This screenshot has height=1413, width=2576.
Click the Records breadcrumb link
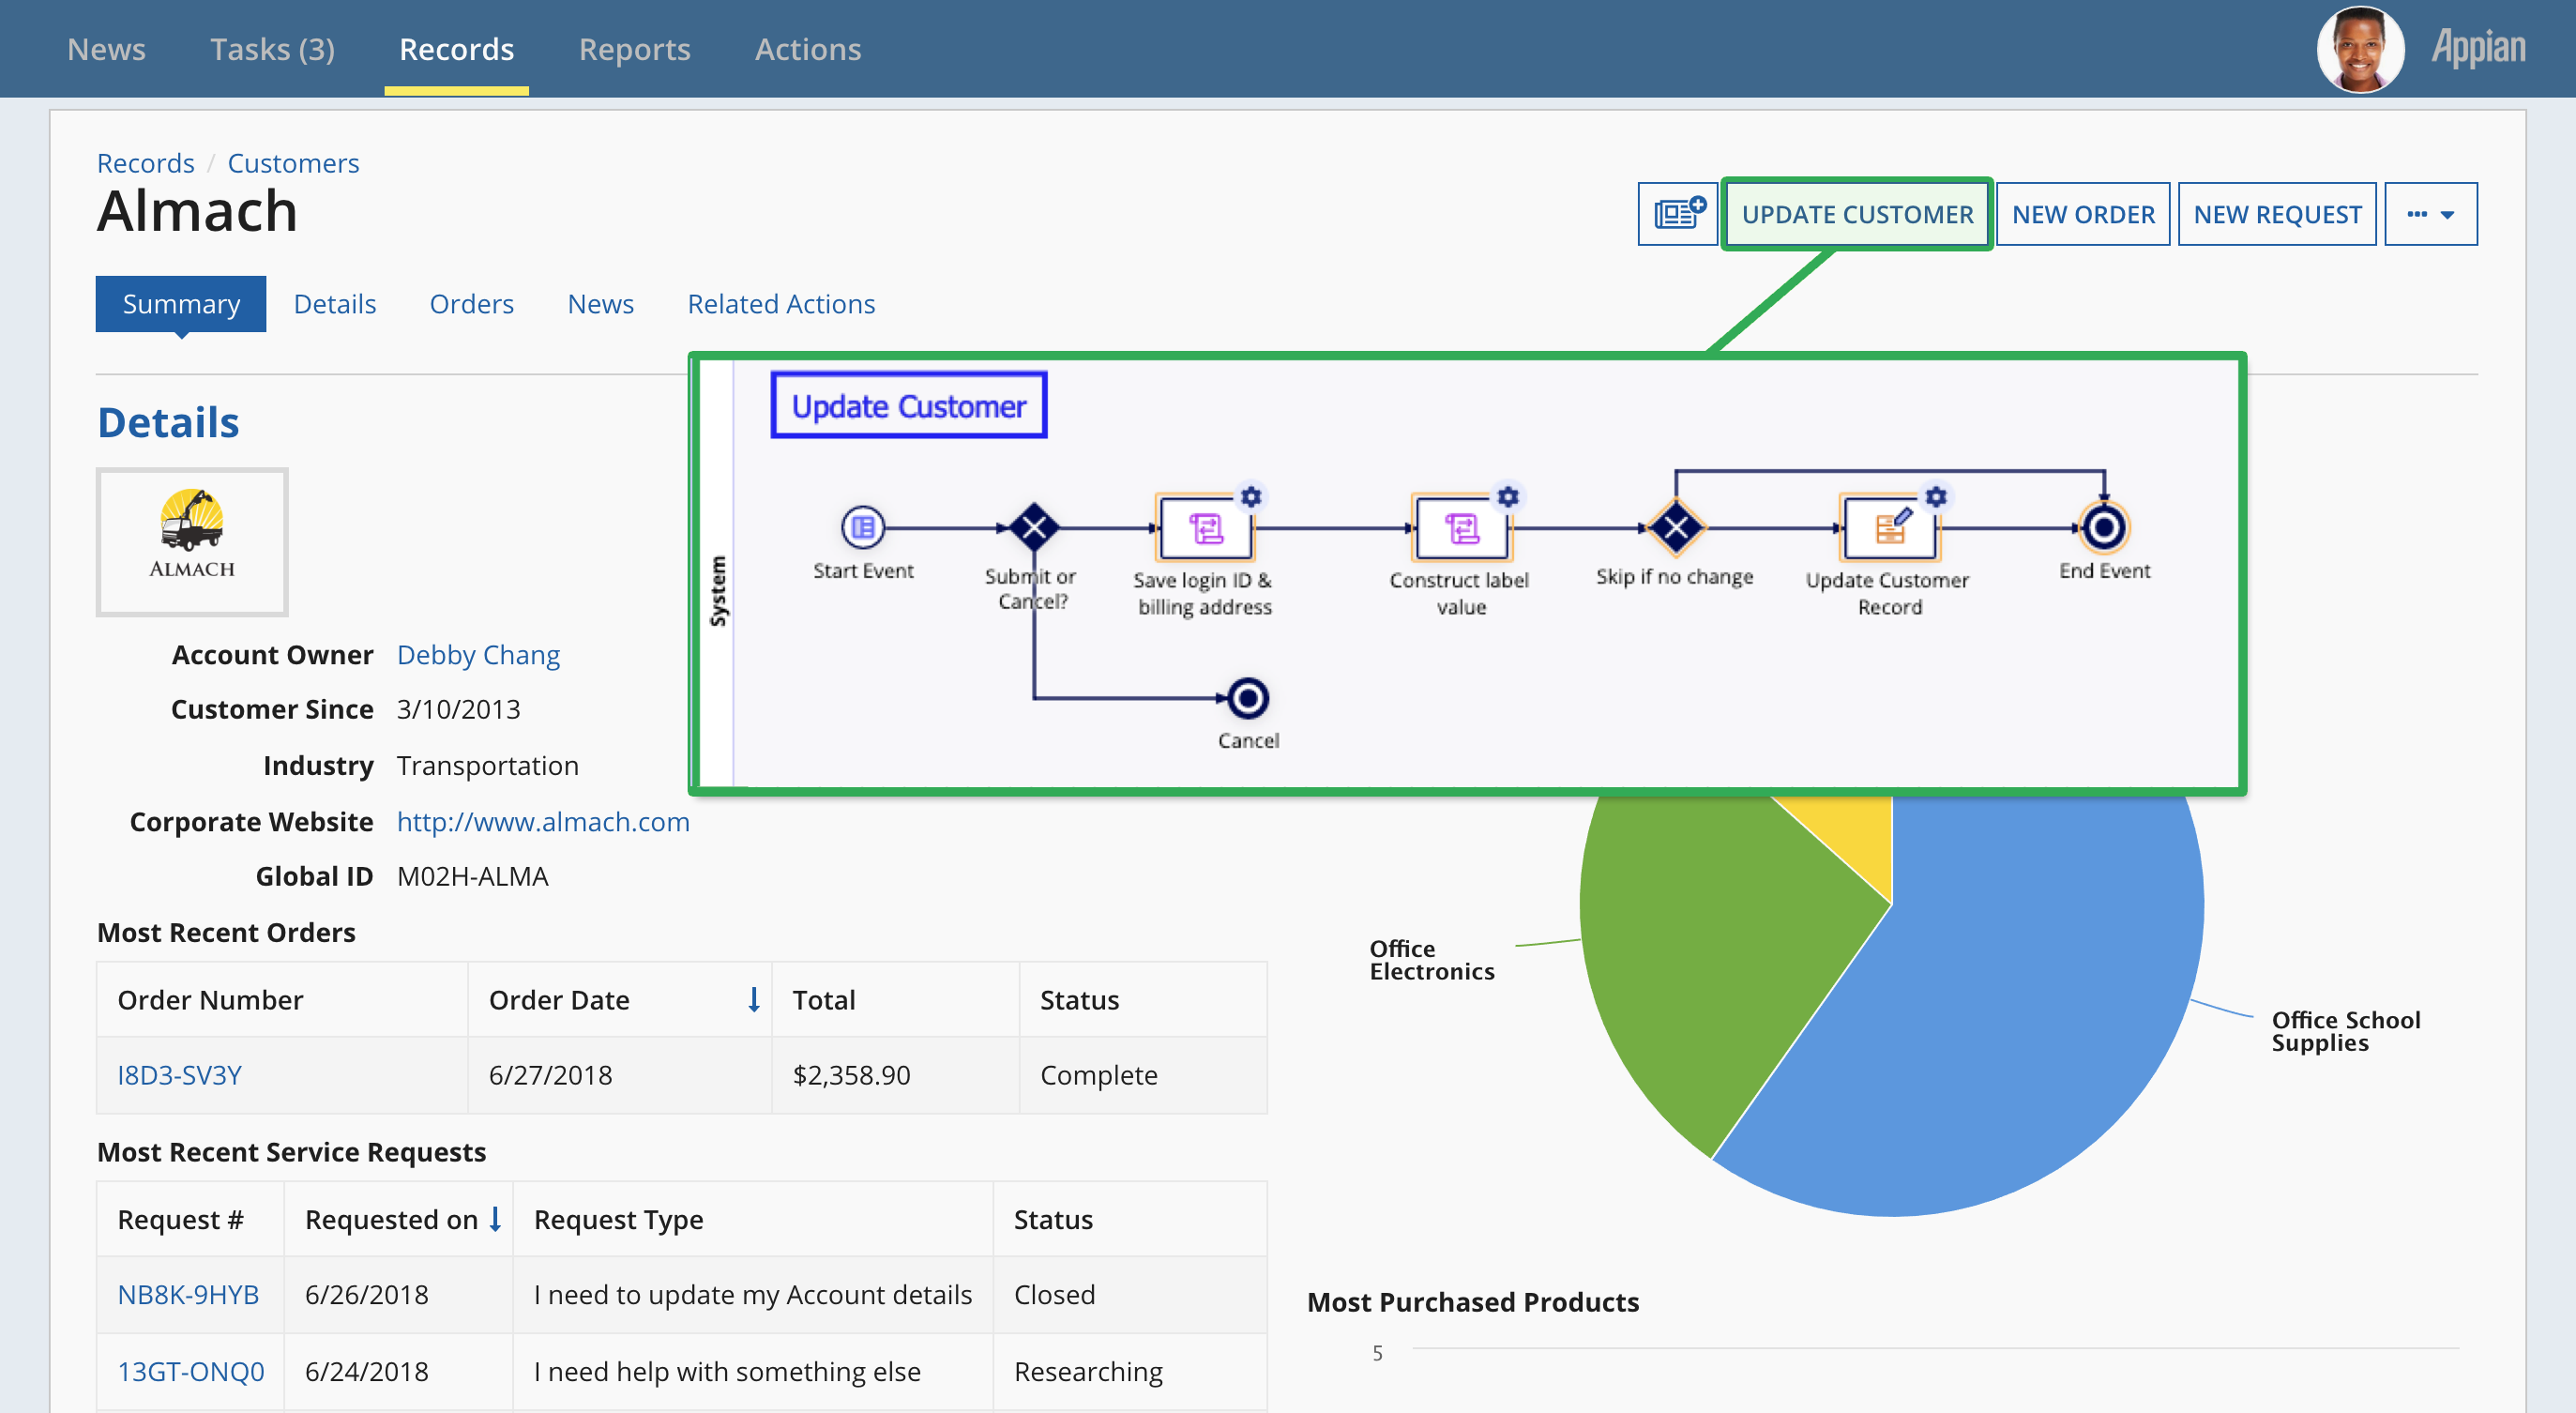146,163
